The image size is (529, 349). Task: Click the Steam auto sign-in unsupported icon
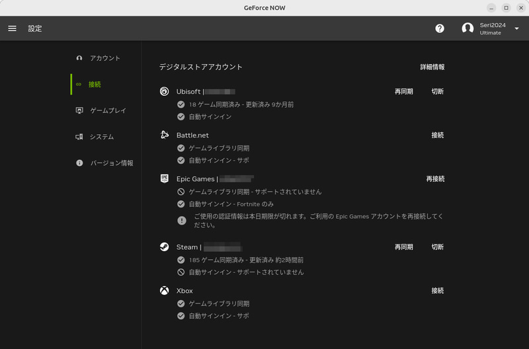point(181,272)
